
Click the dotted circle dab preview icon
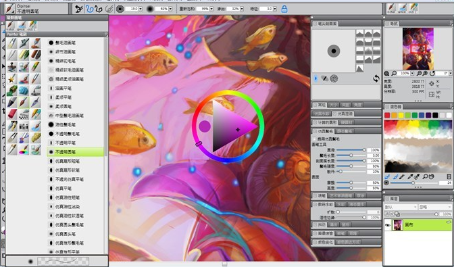tap(334, 78)
